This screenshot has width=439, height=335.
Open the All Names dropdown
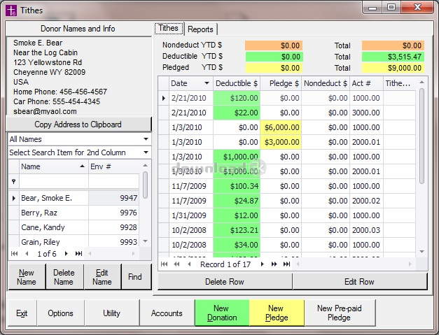tap(146, 139)
